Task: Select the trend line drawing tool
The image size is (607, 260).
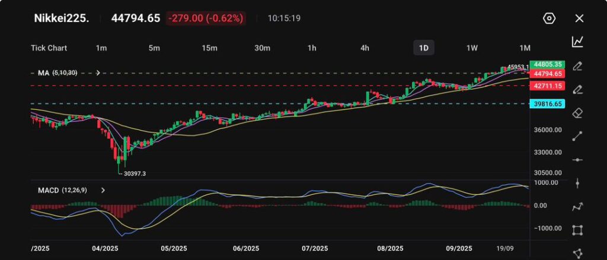Action: (x=577, y=136)
